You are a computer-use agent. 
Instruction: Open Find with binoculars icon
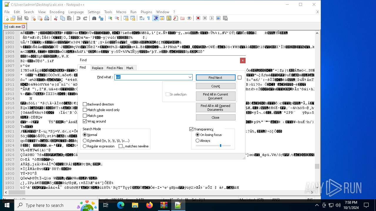[94, 18]
